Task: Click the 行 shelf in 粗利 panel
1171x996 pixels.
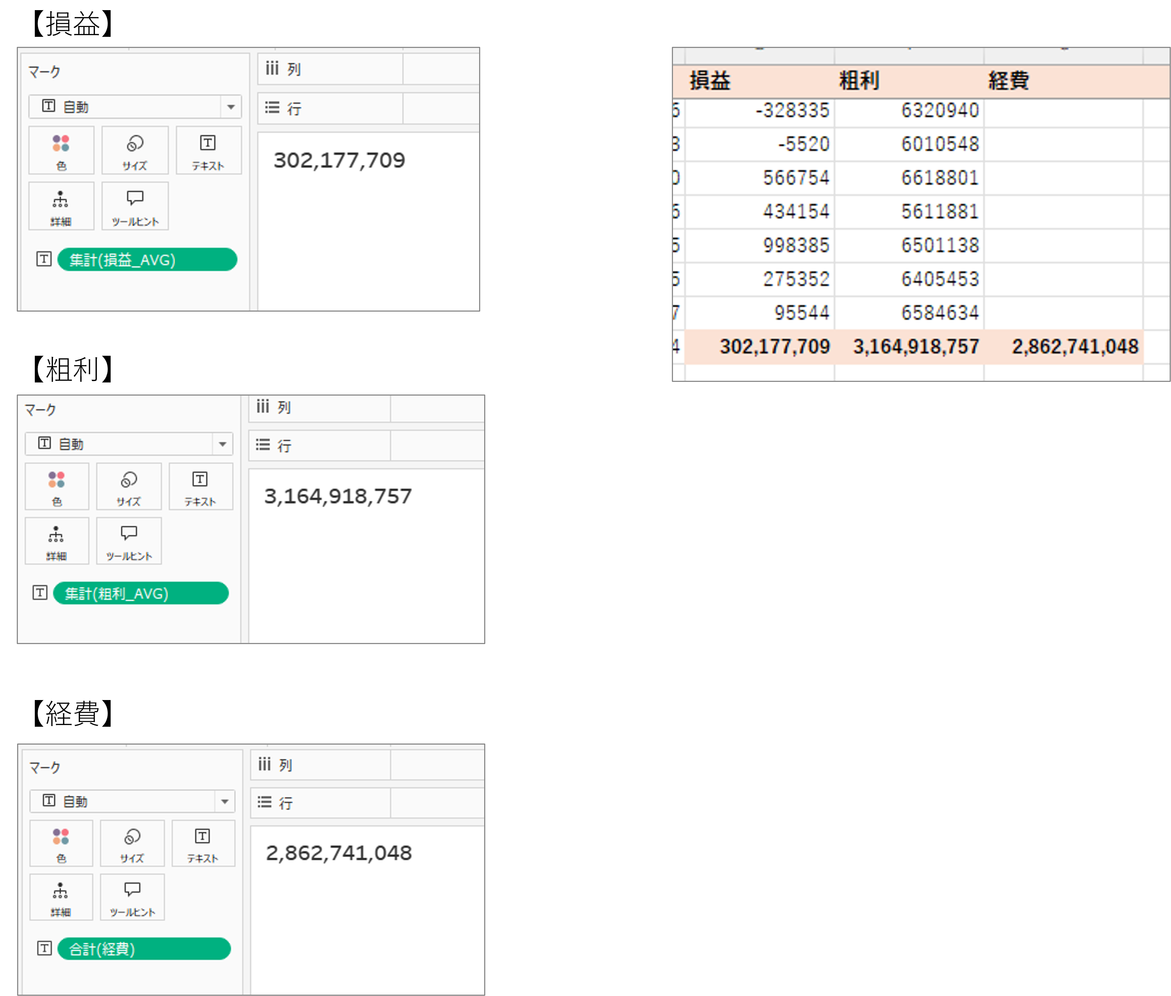Action: pyautogui.click(x=367, y=446)
